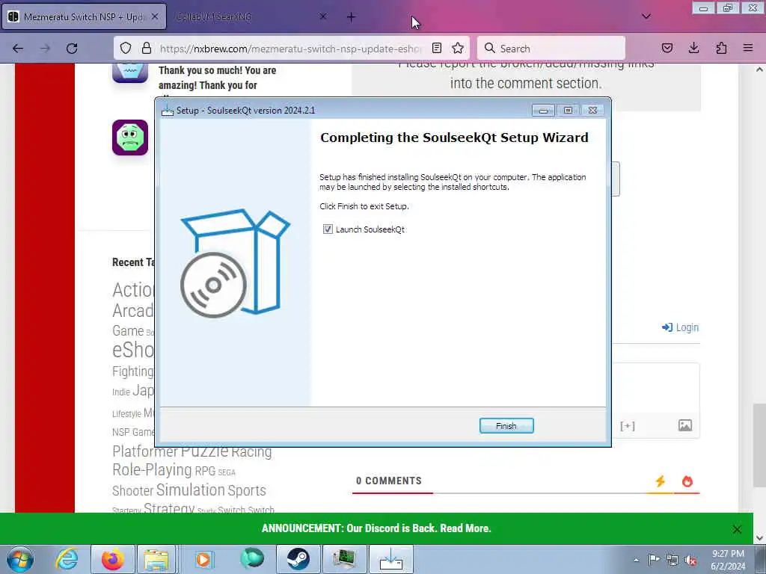
Task: Click Finish in SoulseekQt setup wizard
Action: (x=506, y=425)
